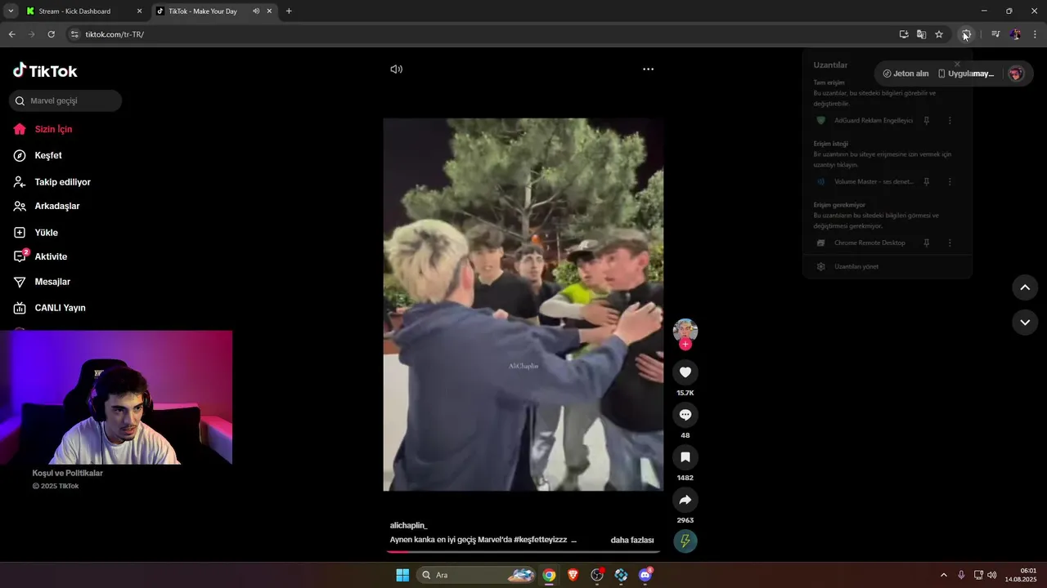Open Sizin İçin feed in sidebar
Image resolution: width=1047 pixels, height=588 pixels.
[43, 129]
